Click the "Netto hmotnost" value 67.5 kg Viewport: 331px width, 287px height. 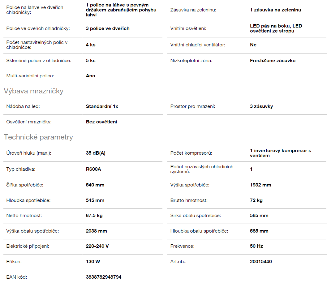click(94, 216)
